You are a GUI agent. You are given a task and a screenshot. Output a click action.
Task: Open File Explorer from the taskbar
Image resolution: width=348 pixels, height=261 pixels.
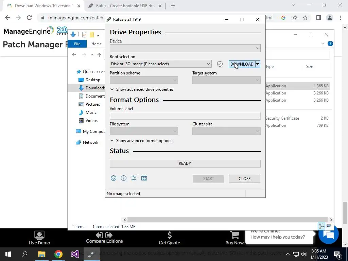coord(41,254)
